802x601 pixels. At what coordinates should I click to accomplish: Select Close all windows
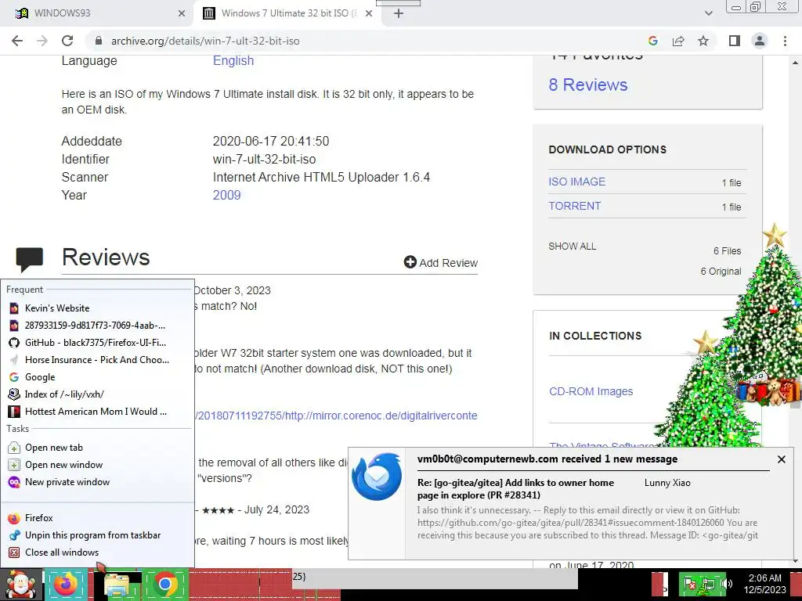point(97,552)
